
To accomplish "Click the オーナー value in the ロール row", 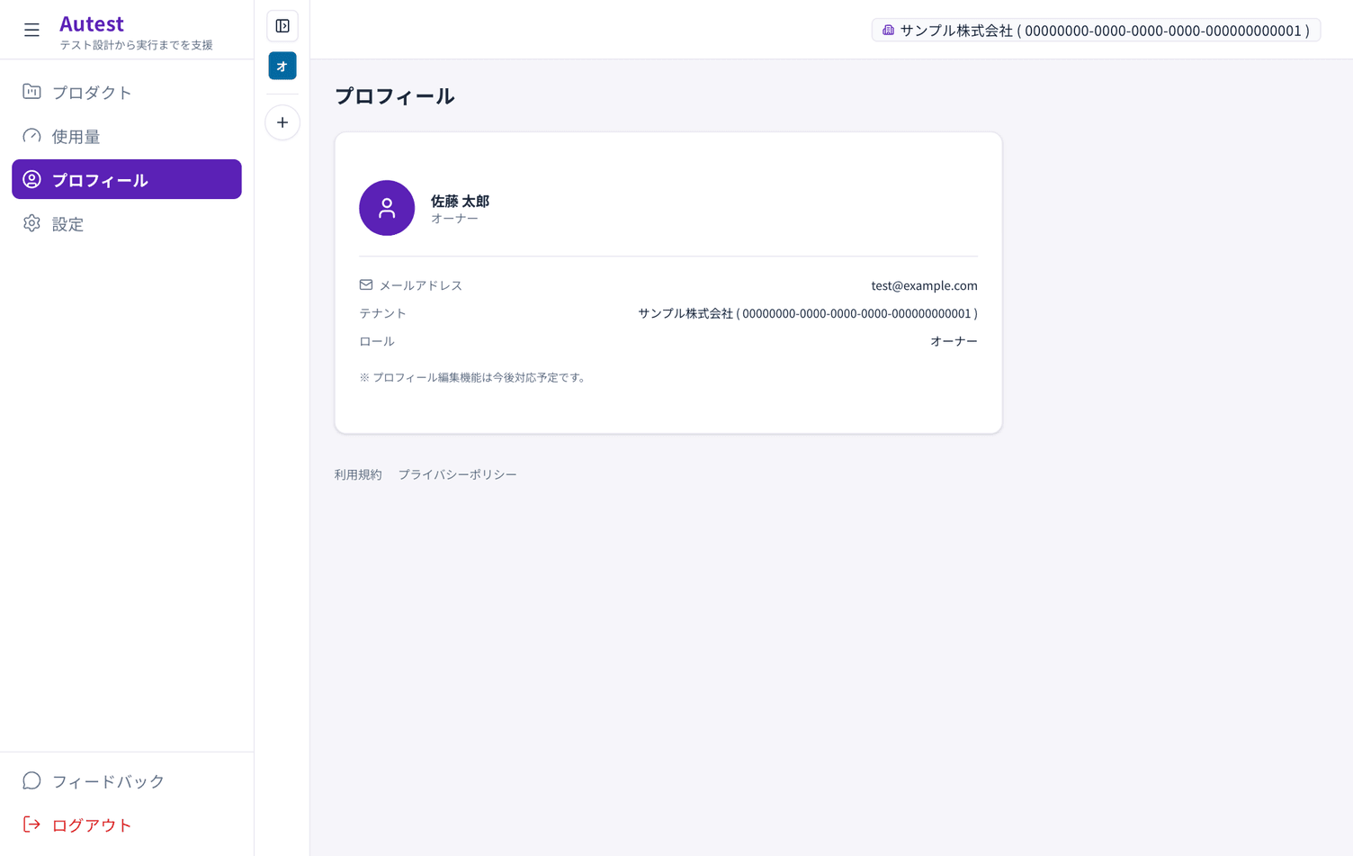I will pyautogui.click(x=954, y=341).
